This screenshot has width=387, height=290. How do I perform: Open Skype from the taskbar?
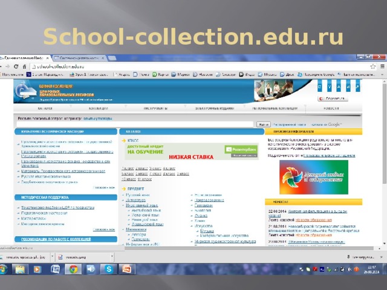(x=109, y=269)
